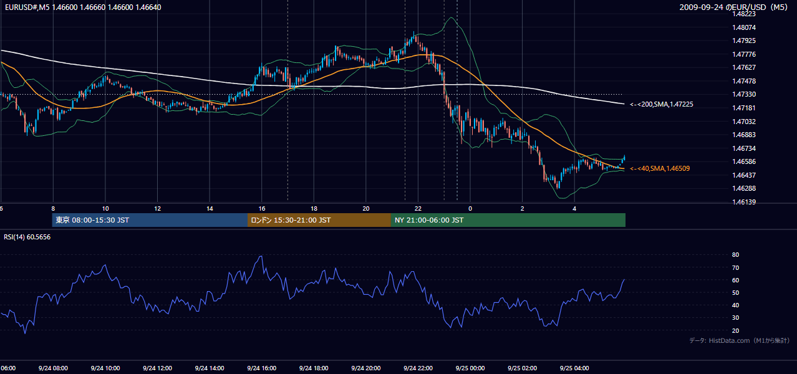This screenshot has height=374, width=797.
Task: Click price axis value 1.47627
Action: click(745, 67)
